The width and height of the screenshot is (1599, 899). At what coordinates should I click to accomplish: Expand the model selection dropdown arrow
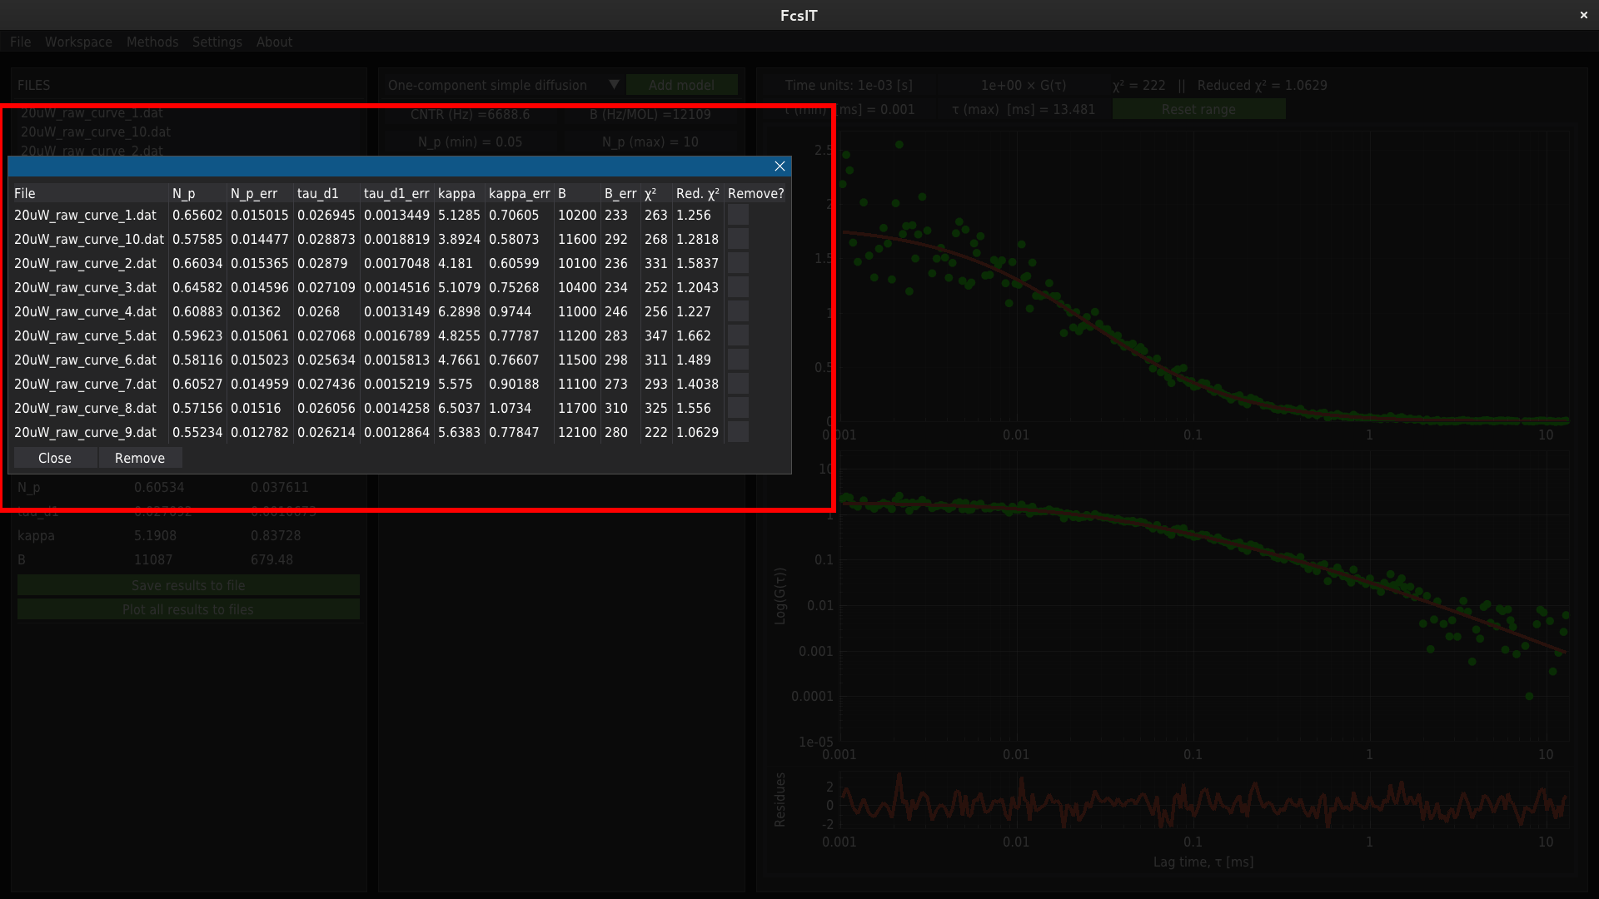coord(614,85)
